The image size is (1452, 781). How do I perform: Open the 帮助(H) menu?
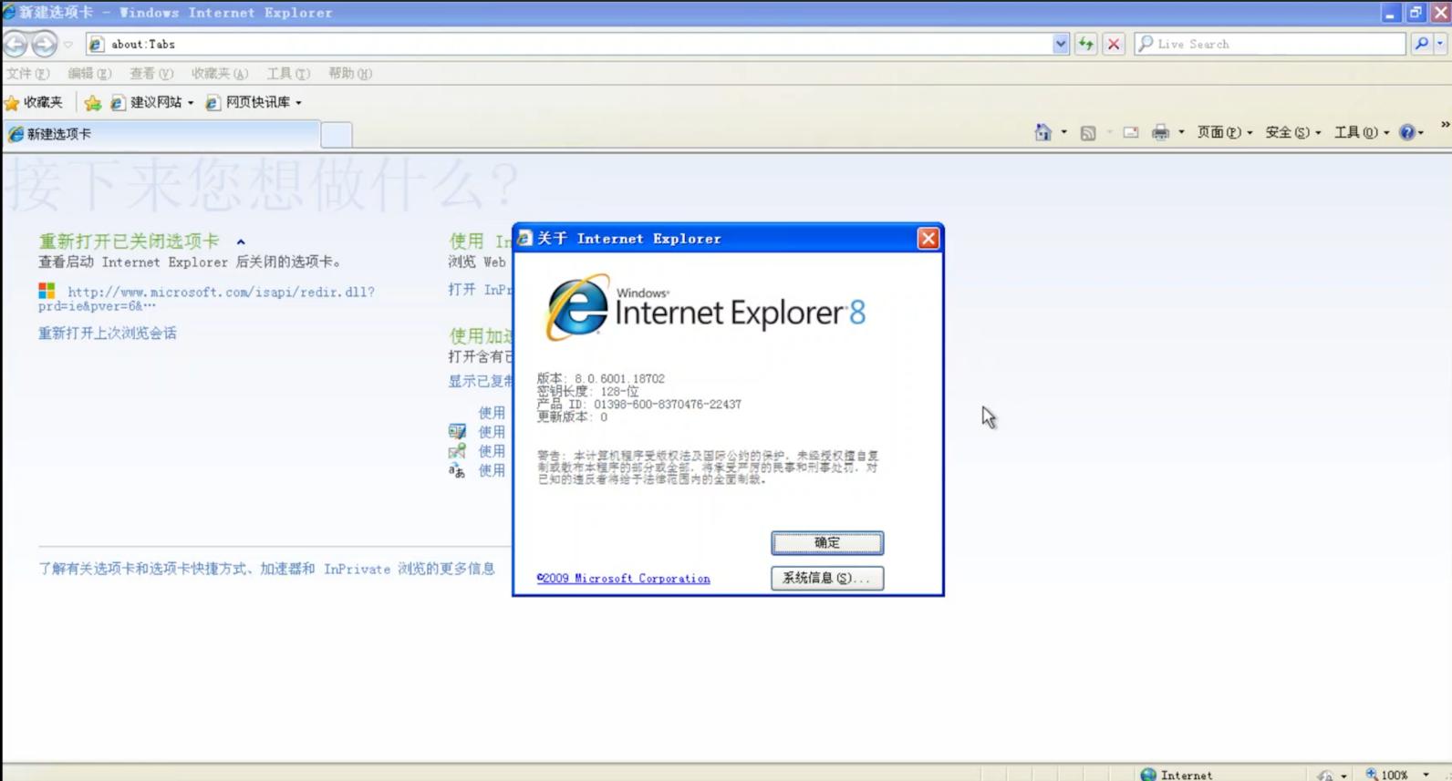[350, 74]
